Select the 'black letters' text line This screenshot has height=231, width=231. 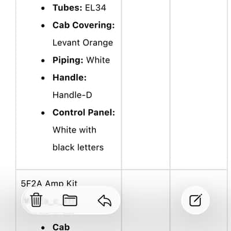(78, 147)
